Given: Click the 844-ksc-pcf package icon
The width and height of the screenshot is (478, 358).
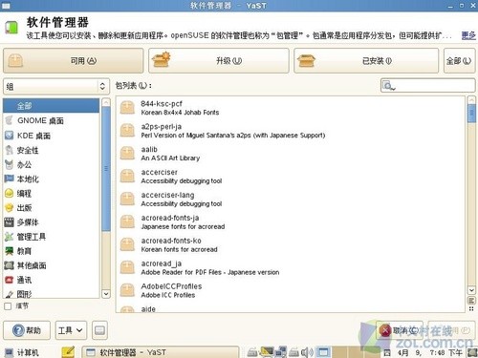Looking at the screenshot, I should pyautogui.click(x=127, y=108).
